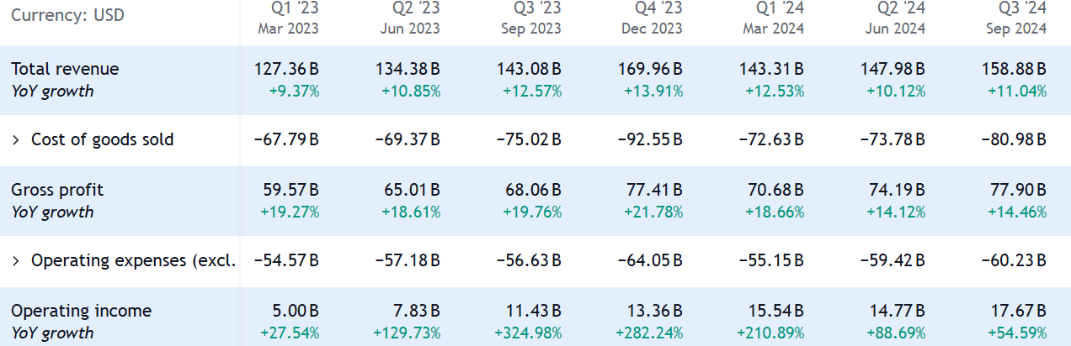Viewport: 1071px width, 346px height.
Task: Select the Gross profit row label
Action: 57,191
